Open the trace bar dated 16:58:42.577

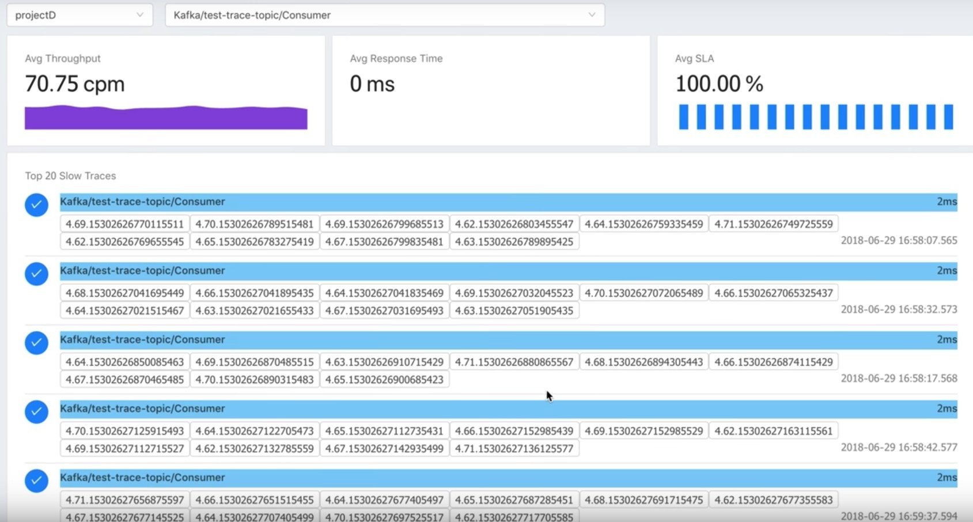(507, 409)
